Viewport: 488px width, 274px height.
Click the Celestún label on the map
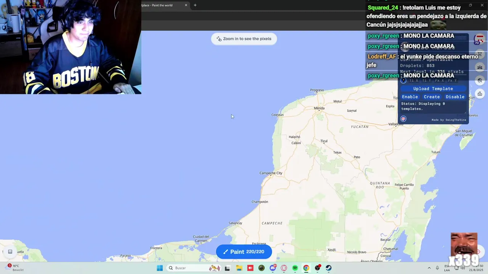point(278,115)
